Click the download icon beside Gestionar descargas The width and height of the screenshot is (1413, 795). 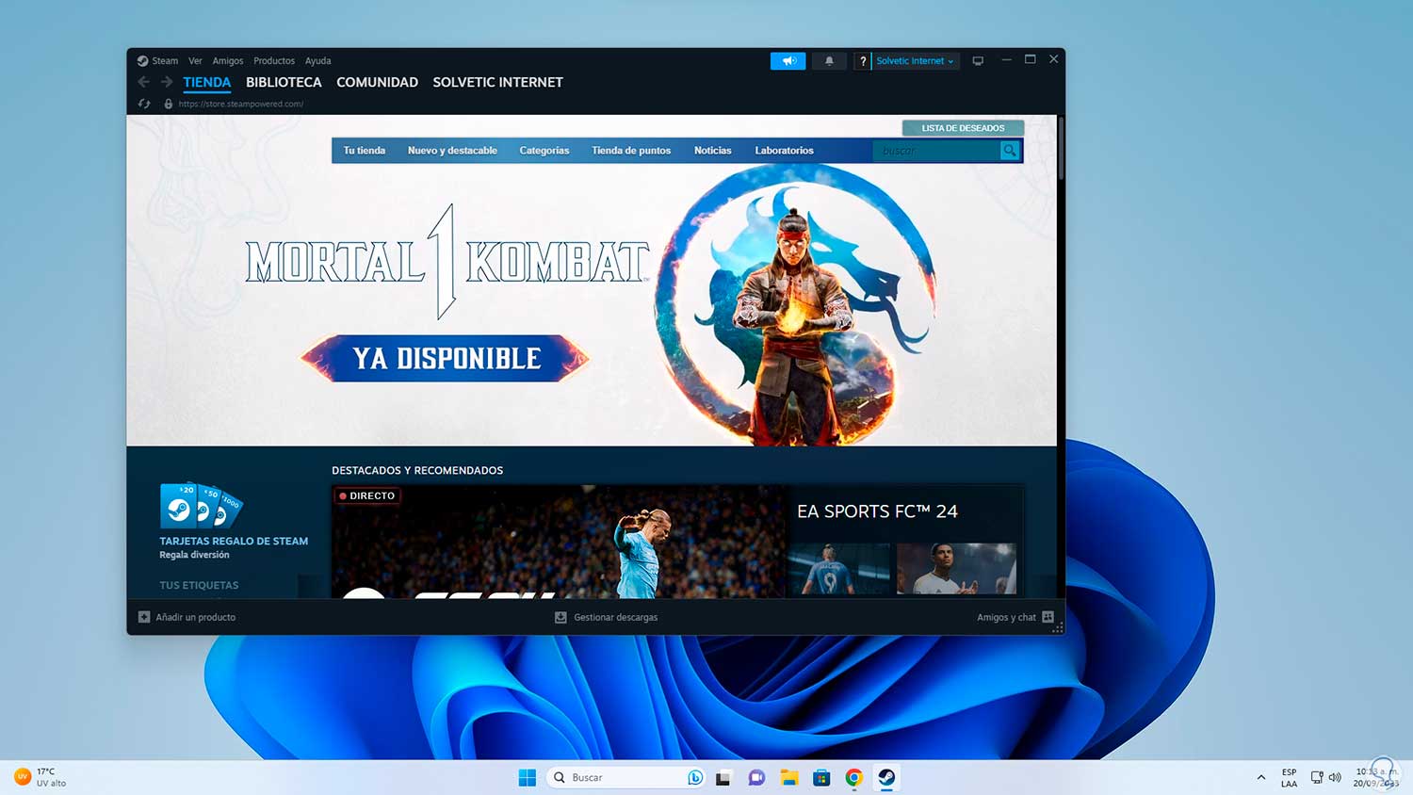click(560, 617)
